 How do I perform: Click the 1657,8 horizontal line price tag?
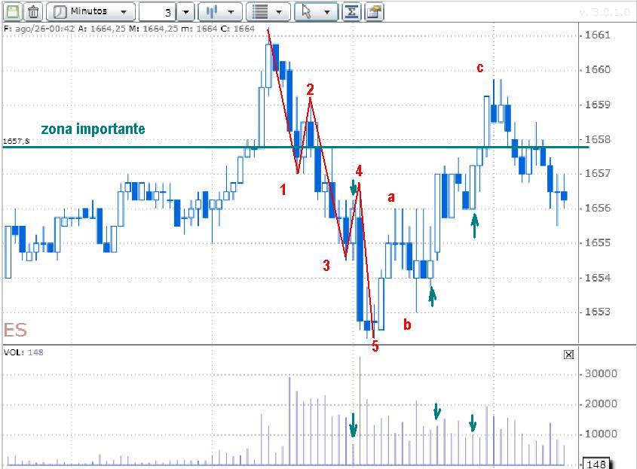pos(16,141)
